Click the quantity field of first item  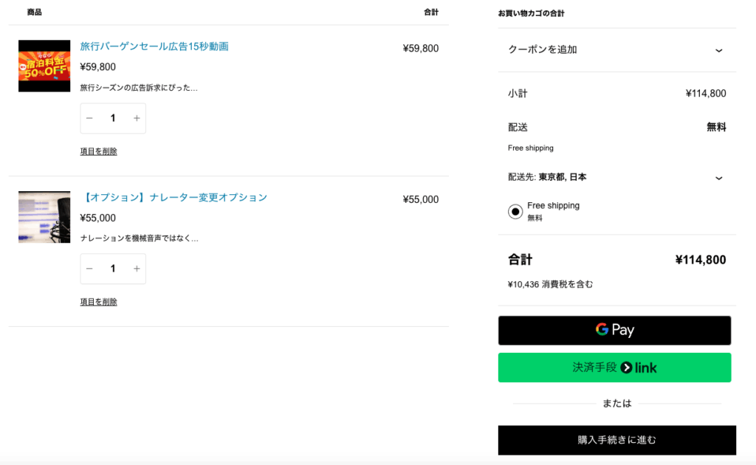coord(113,118)
